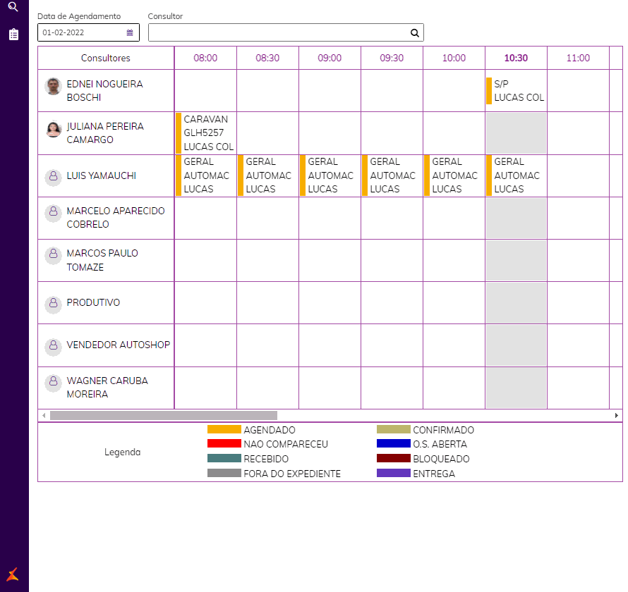Click the Consultores column header
Image resolution: width=628 pixels, height=592 pixels.
106,58
